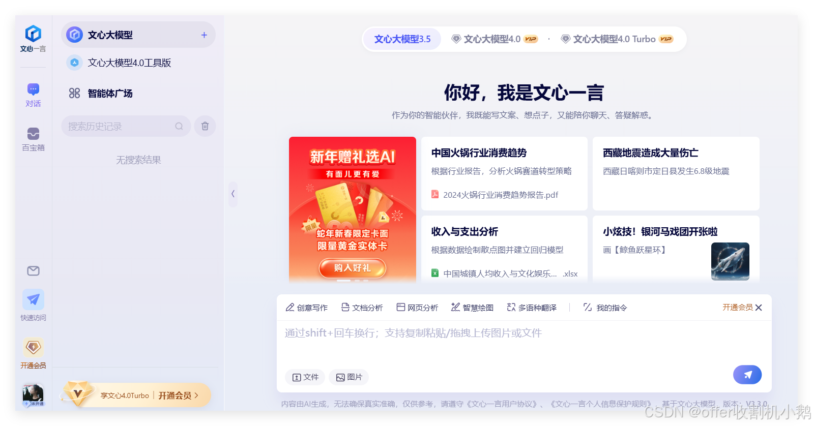This screenshot has height=426, width=813.
Task: Click the message input text area
Action: pos(524,341)
